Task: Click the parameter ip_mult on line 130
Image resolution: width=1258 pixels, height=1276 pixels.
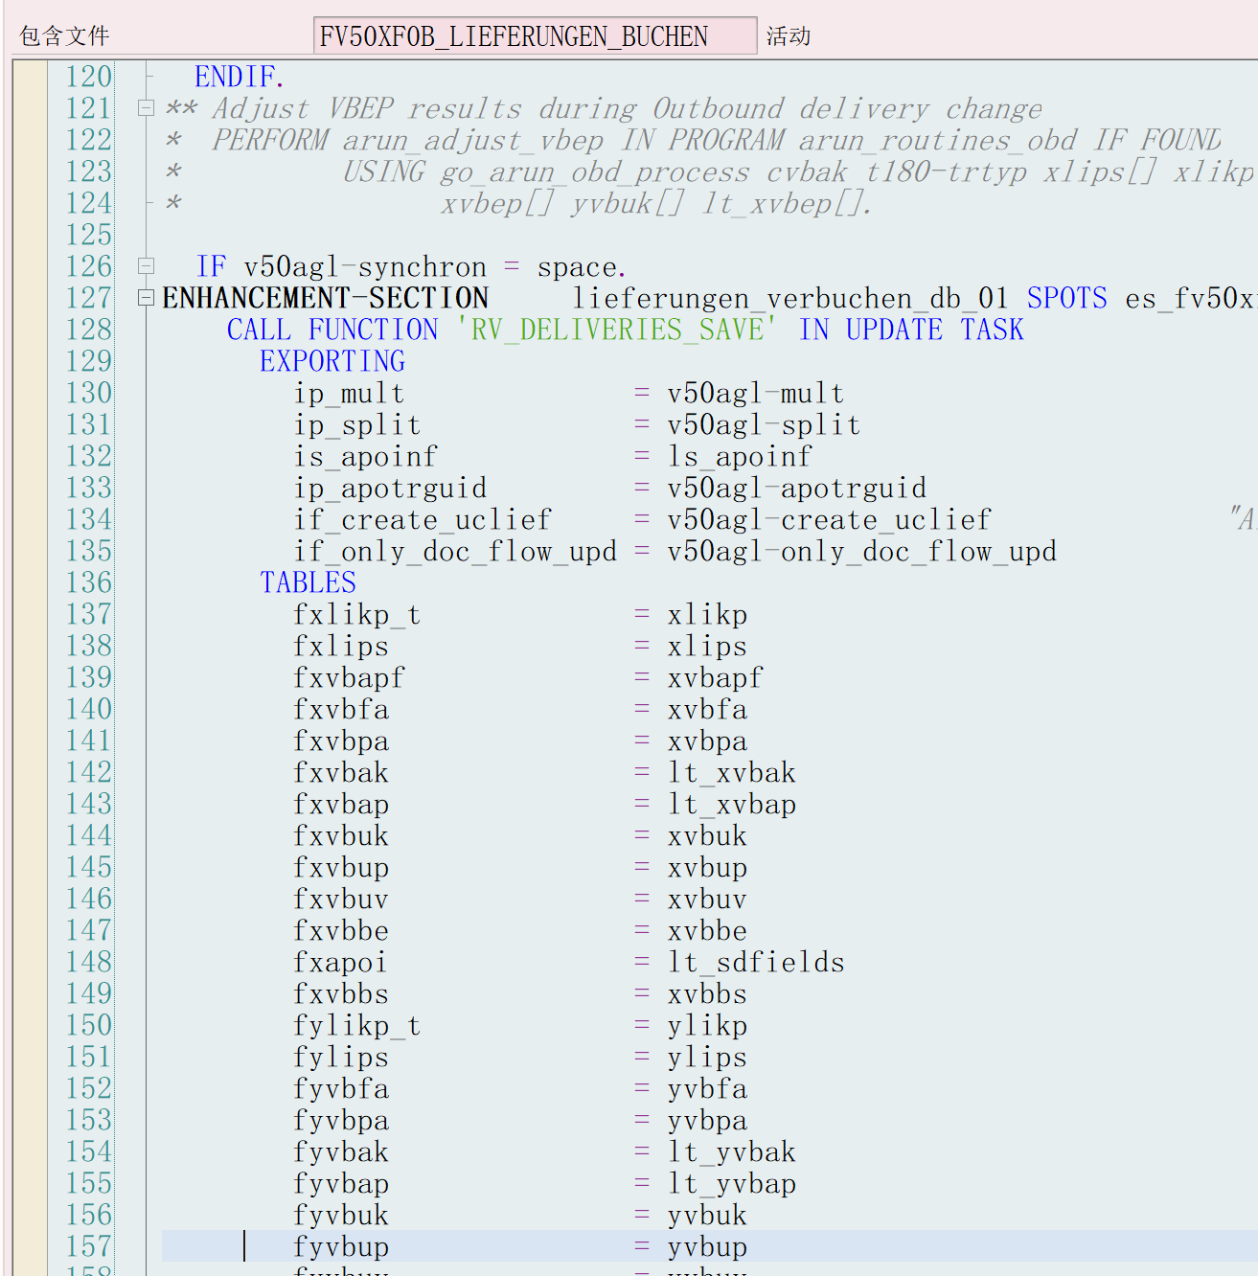Action: coord(349,393)
